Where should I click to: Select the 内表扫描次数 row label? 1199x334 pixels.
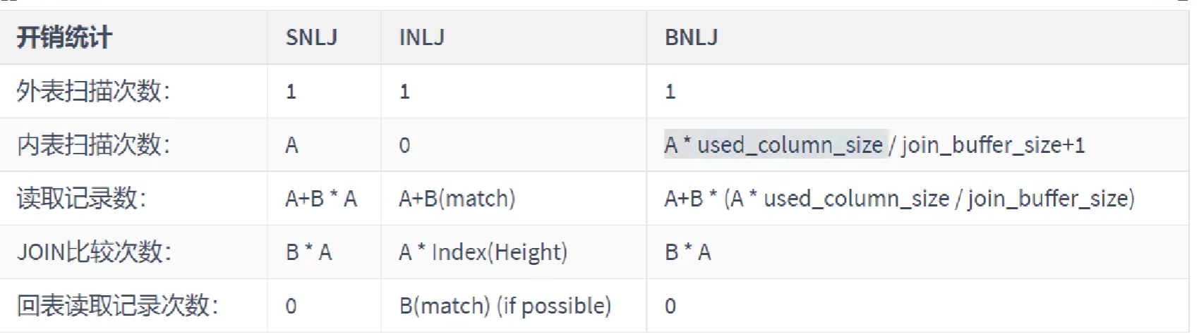click(93, 145)
